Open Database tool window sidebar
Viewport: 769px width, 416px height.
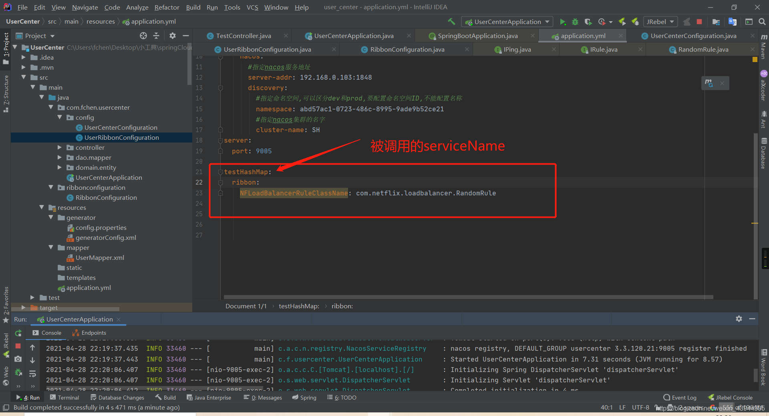[764, 153]
